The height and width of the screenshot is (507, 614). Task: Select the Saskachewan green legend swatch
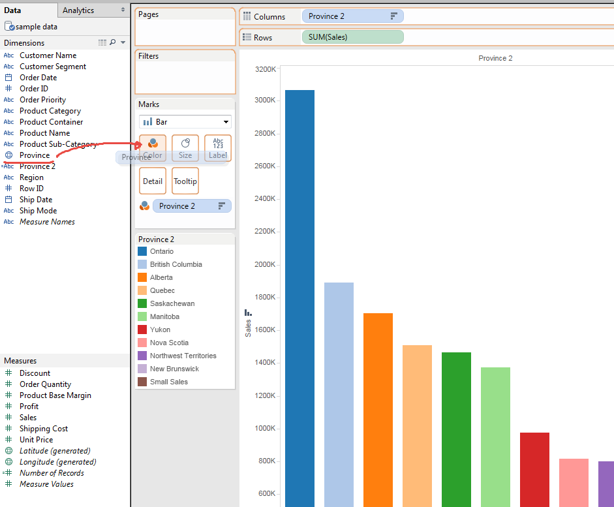[x=142, y=303]
